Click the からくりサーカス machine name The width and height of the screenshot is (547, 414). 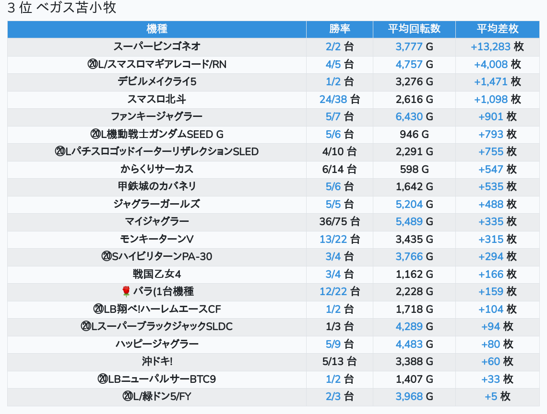click(x=156, y=169)
